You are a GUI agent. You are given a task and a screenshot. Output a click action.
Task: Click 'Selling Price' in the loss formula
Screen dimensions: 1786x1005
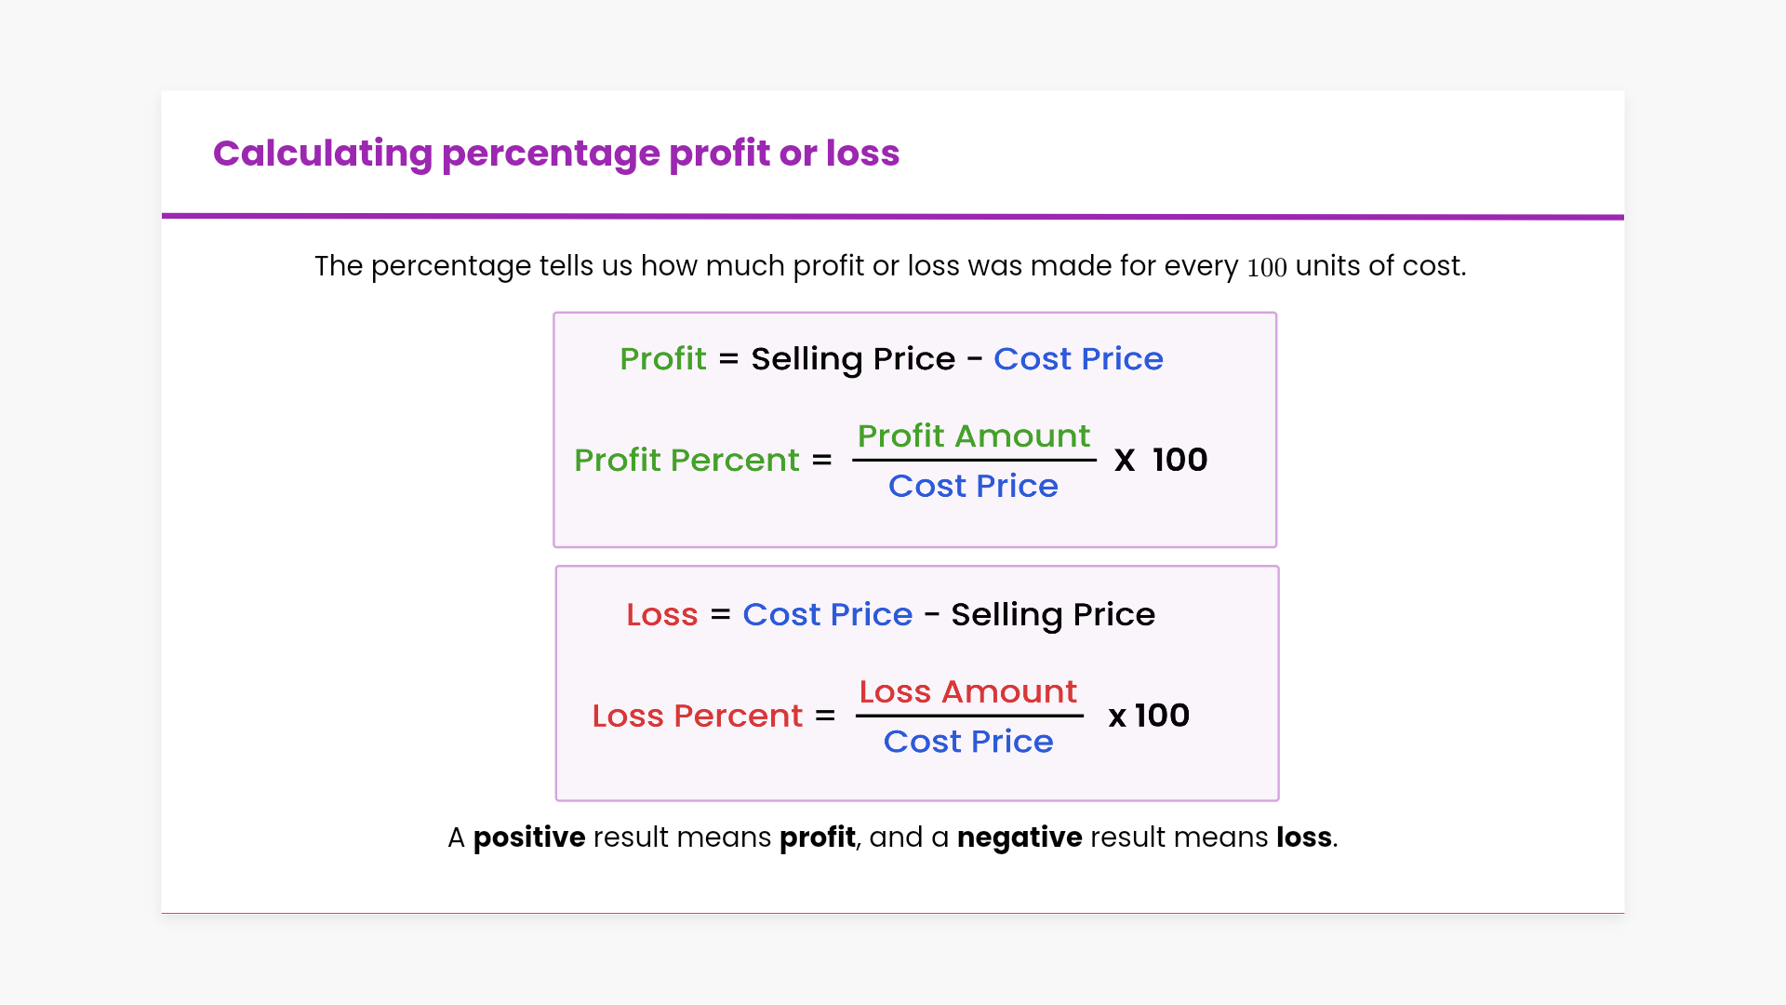click(1052, 615)
